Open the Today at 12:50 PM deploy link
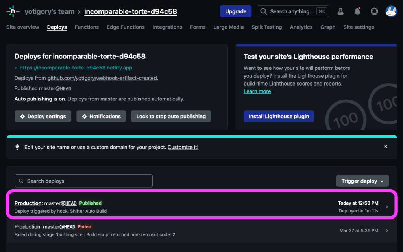The width and height of the screenshot is (403, 252). pyautogui.click(x=358, y=203)
